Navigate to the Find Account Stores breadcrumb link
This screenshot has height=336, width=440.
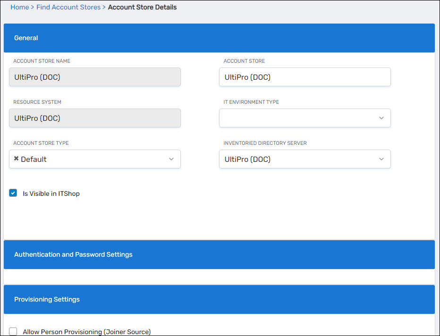[68, 7]
